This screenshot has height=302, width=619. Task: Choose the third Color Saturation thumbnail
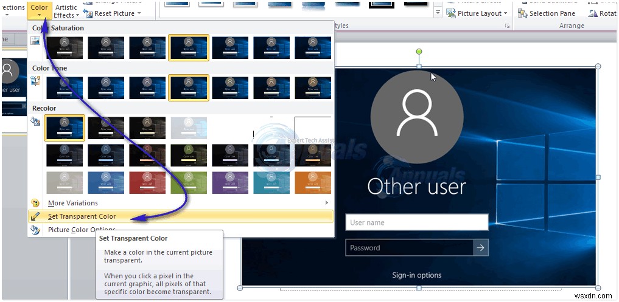147,48
